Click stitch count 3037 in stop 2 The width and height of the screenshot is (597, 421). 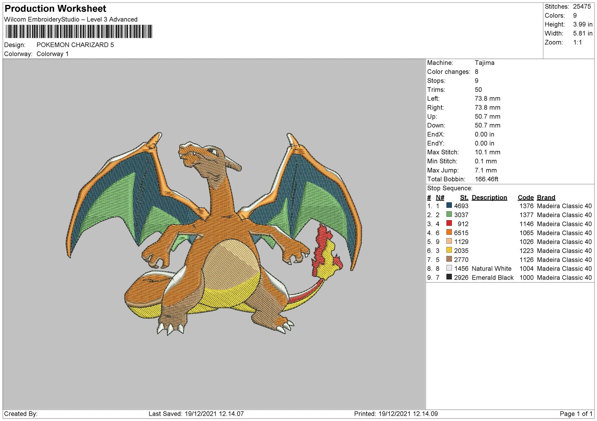(x=461, y=215)
